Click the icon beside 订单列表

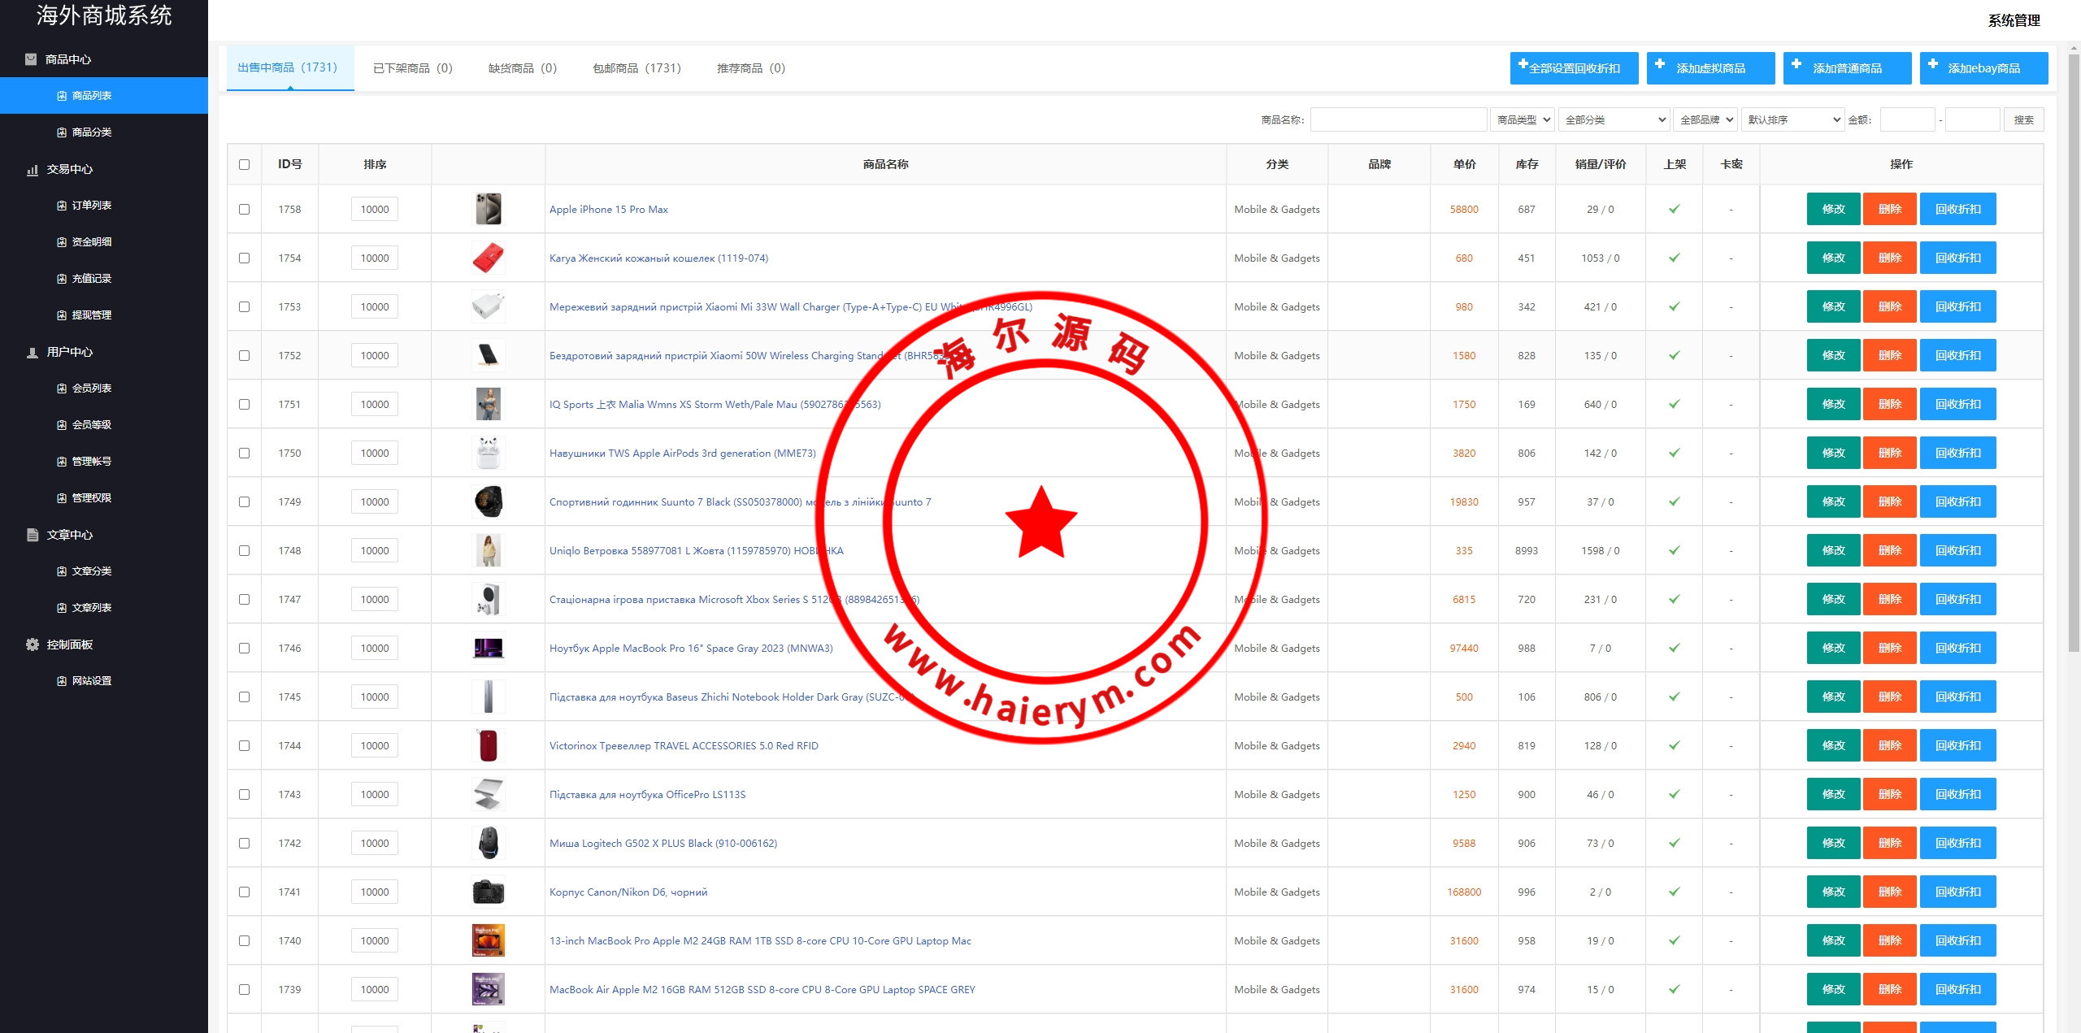pyautogui.click(x=62, y=206)
